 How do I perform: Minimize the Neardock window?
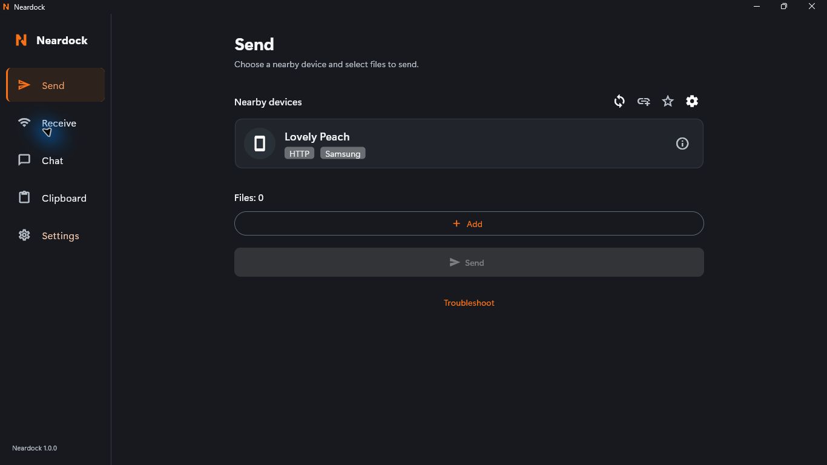[757, 7]
